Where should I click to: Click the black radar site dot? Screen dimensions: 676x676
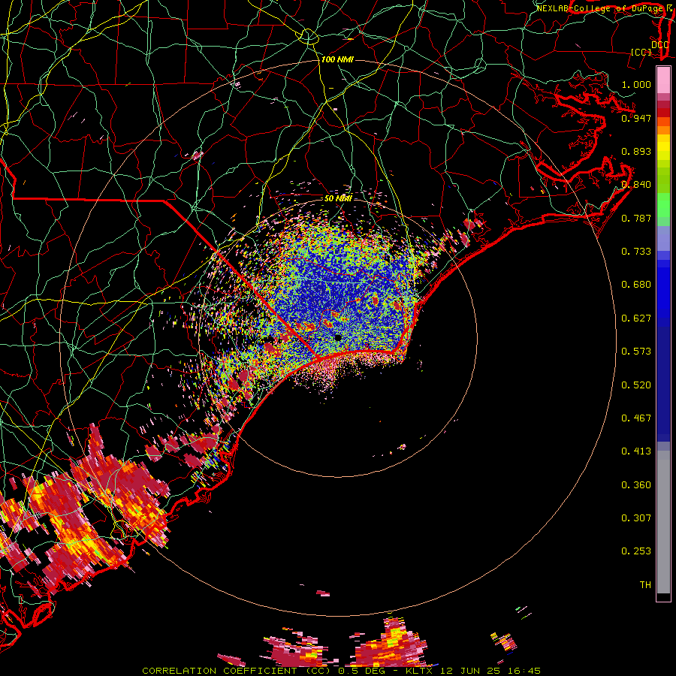click(338, 337)
